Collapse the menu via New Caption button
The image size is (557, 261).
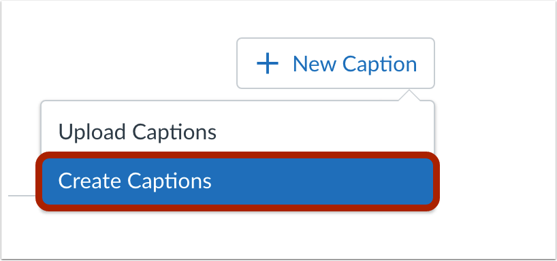point(336,63)
